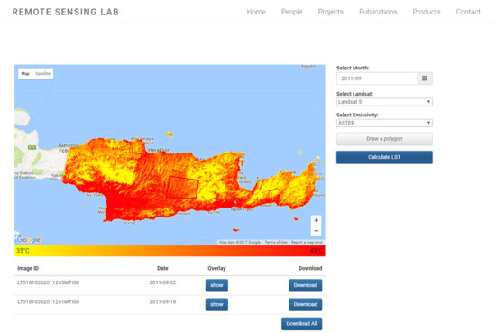Open the Projects navigation item
496x333 pixels.
pos(331,12)
